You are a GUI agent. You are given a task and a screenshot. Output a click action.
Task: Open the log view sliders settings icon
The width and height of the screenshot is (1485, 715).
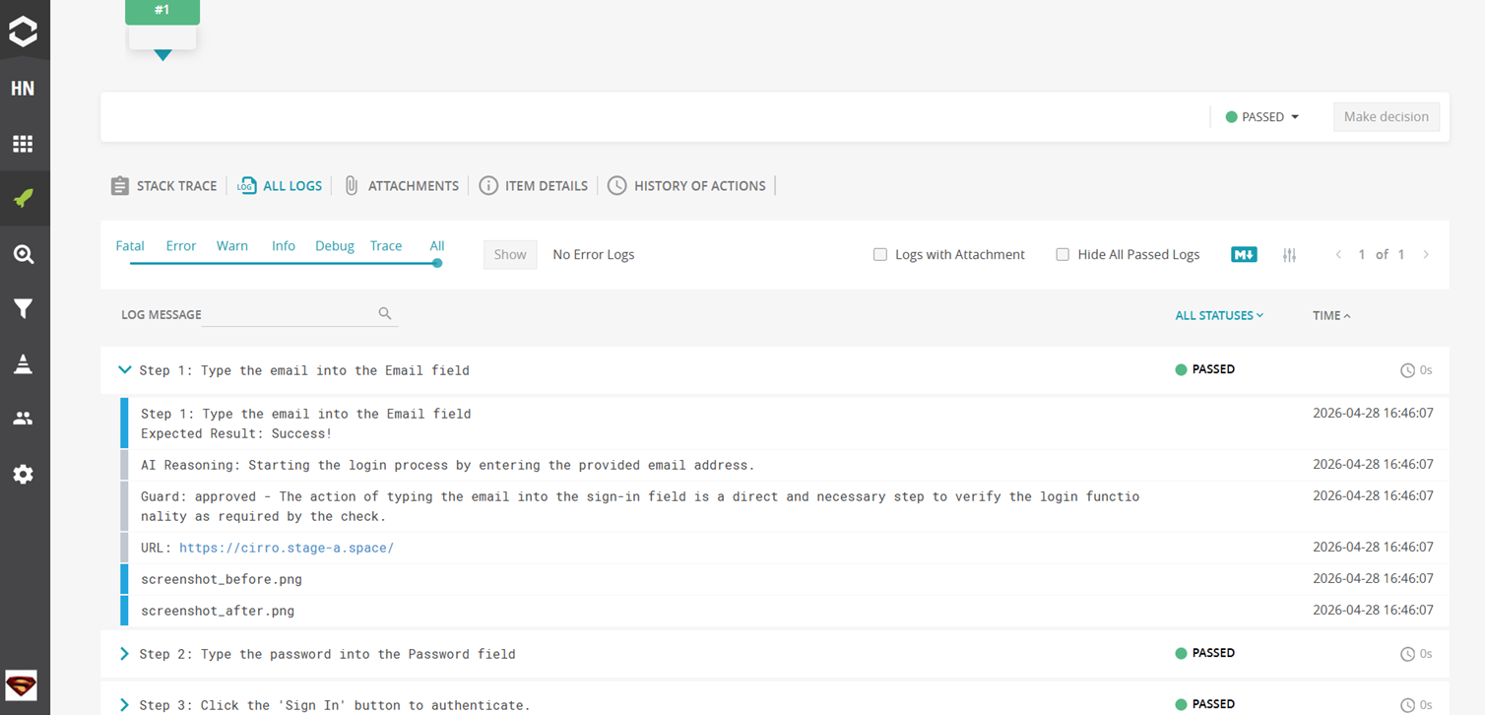1289,254
